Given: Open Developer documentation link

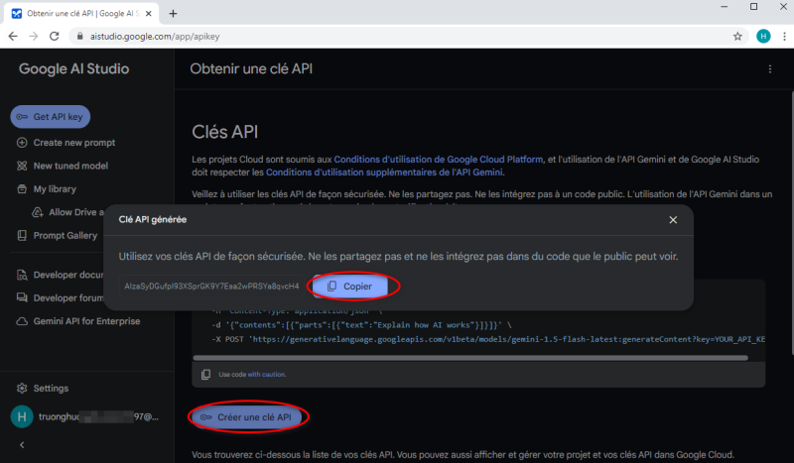Looking at the screenshot, I should pos(60,275).
